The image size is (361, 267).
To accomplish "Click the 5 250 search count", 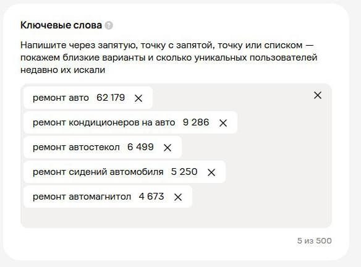I will pos(184,172).
